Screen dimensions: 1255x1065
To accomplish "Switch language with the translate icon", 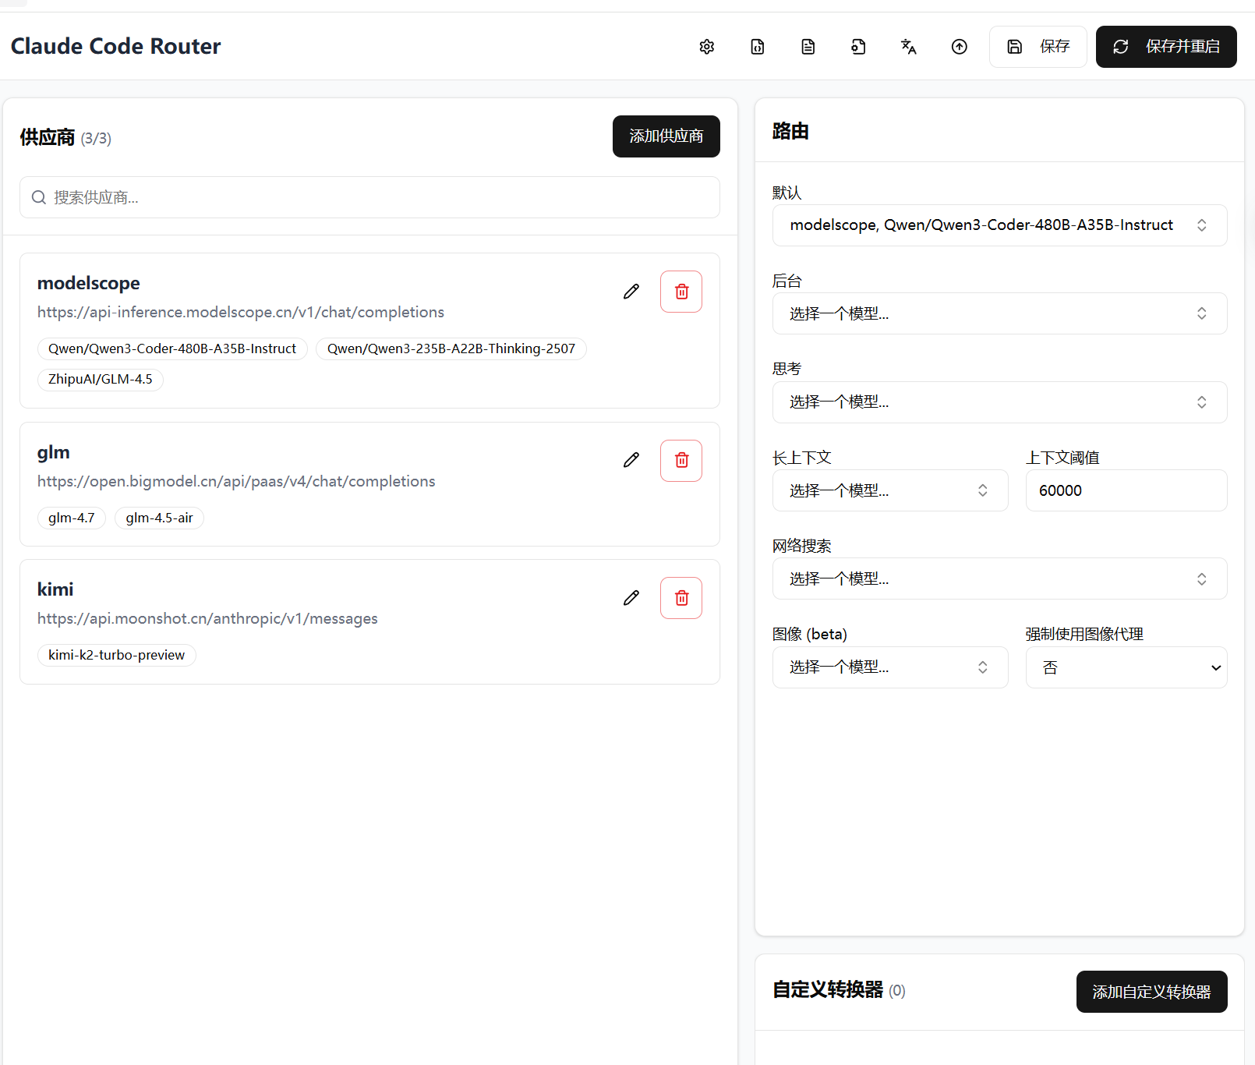I will point(909,47).
